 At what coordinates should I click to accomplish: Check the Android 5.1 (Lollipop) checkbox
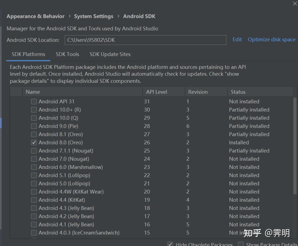click(x=34, y=175)
